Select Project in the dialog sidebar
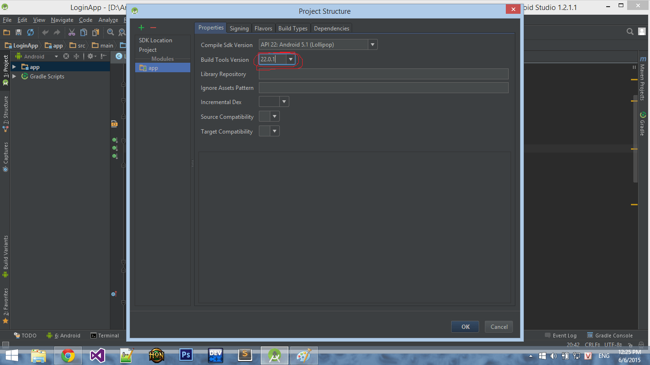Image resolution: width=650 pixels, height=365 pixels. tap(148, 50)
